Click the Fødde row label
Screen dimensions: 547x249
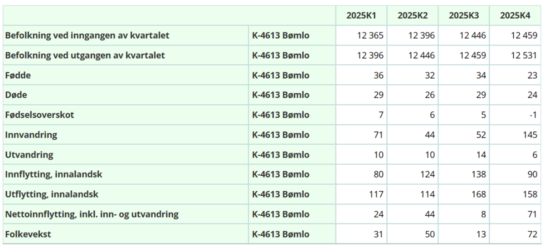tap(18, 76)
